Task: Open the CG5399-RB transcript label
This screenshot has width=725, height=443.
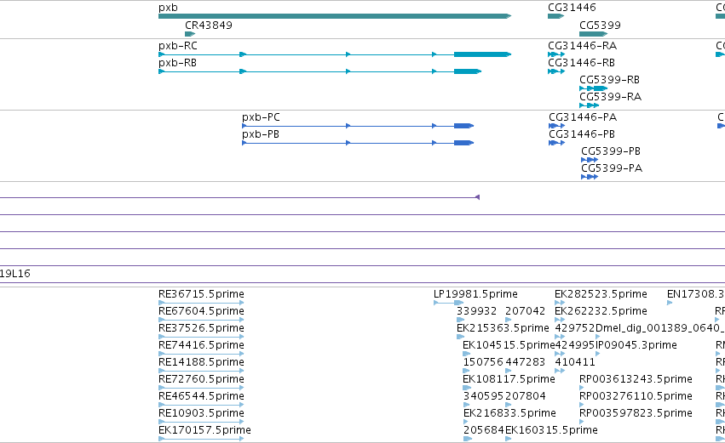Action: [609, 80]
